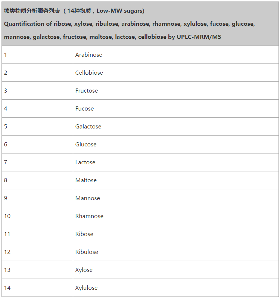Viewport: 280px width, 298px height.
Task: Select the Fucose entry
Action: 176,109
